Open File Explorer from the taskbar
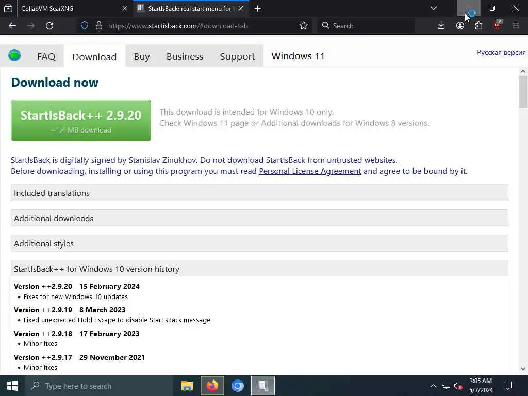This screenshot has height=396, width=528. [187, 386]
